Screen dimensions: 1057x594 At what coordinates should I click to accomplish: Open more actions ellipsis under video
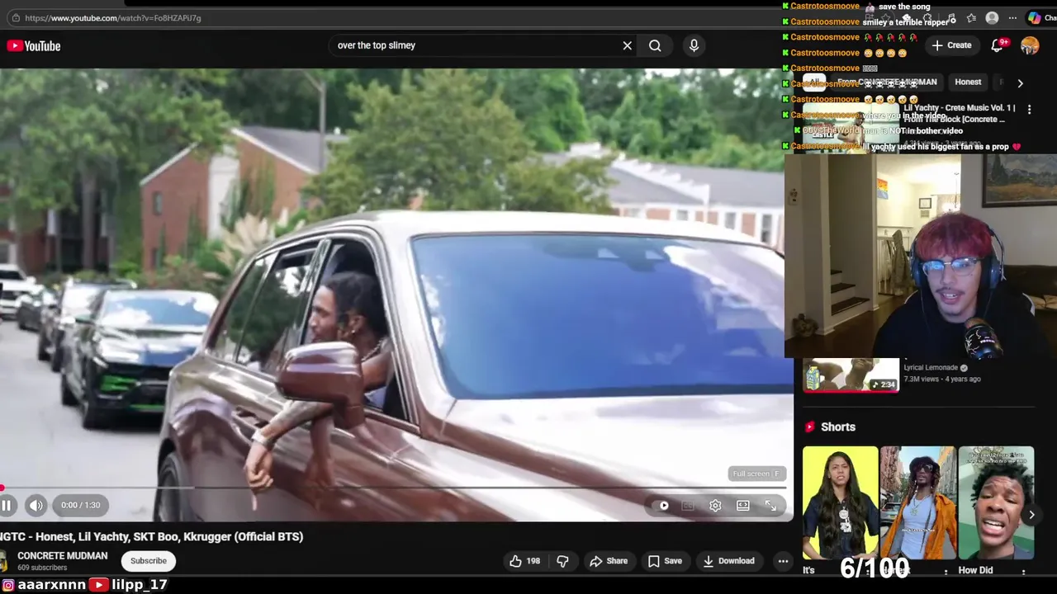point(783,561)
